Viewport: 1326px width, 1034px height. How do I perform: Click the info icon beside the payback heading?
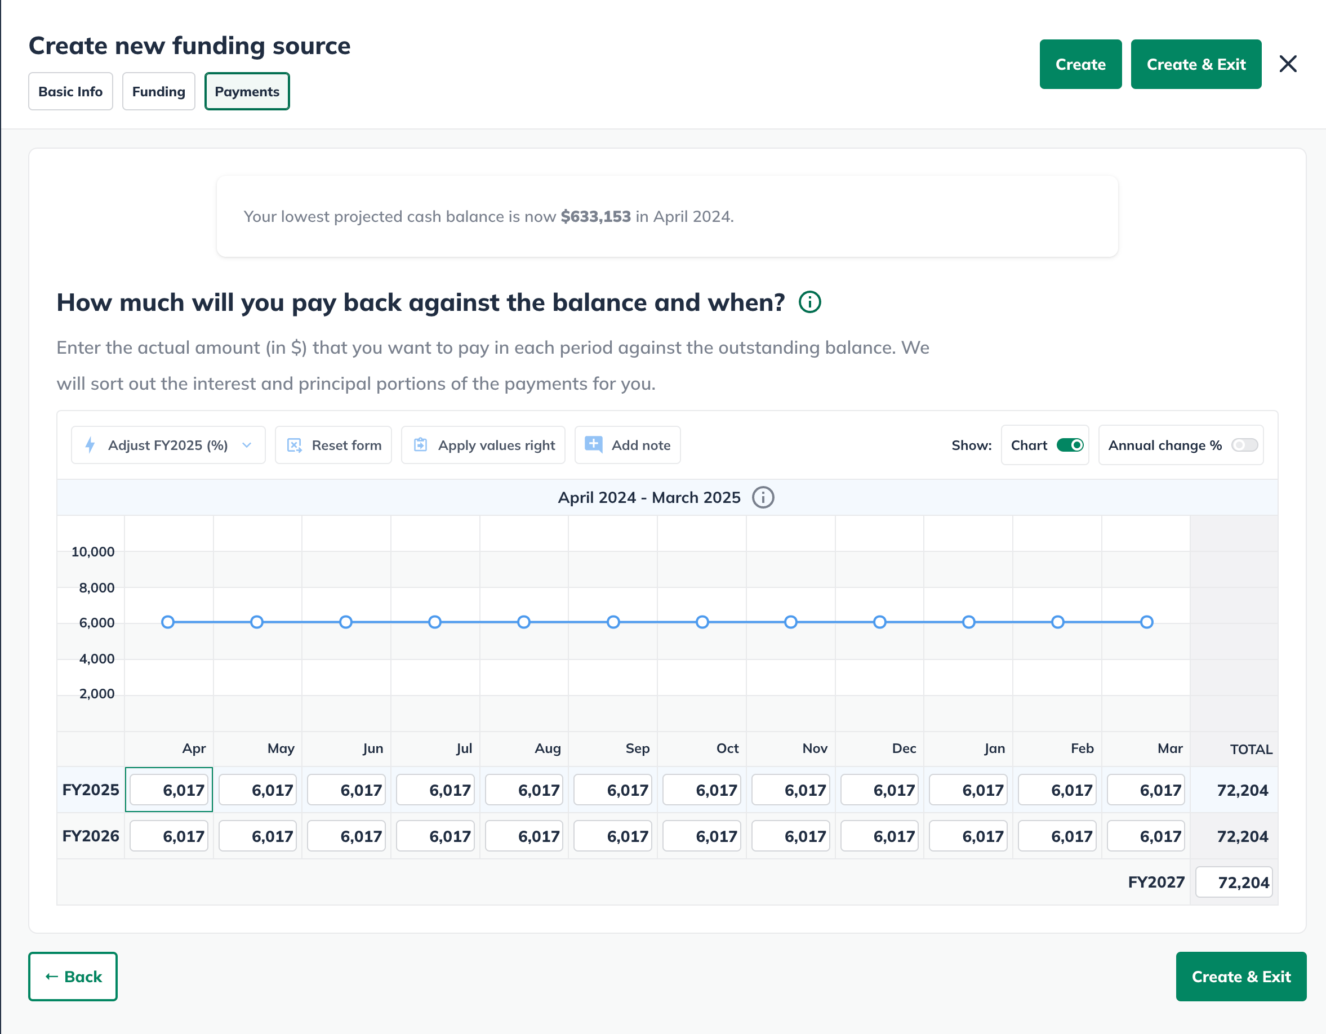[809, 302]
